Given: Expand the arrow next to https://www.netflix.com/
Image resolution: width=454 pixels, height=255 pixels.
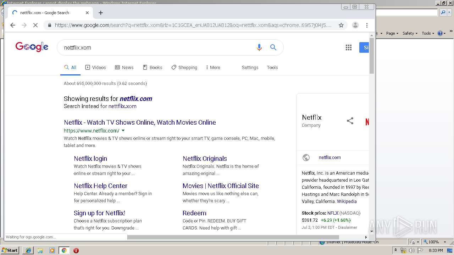Looking at the screenshot, I should click(123, 131).
